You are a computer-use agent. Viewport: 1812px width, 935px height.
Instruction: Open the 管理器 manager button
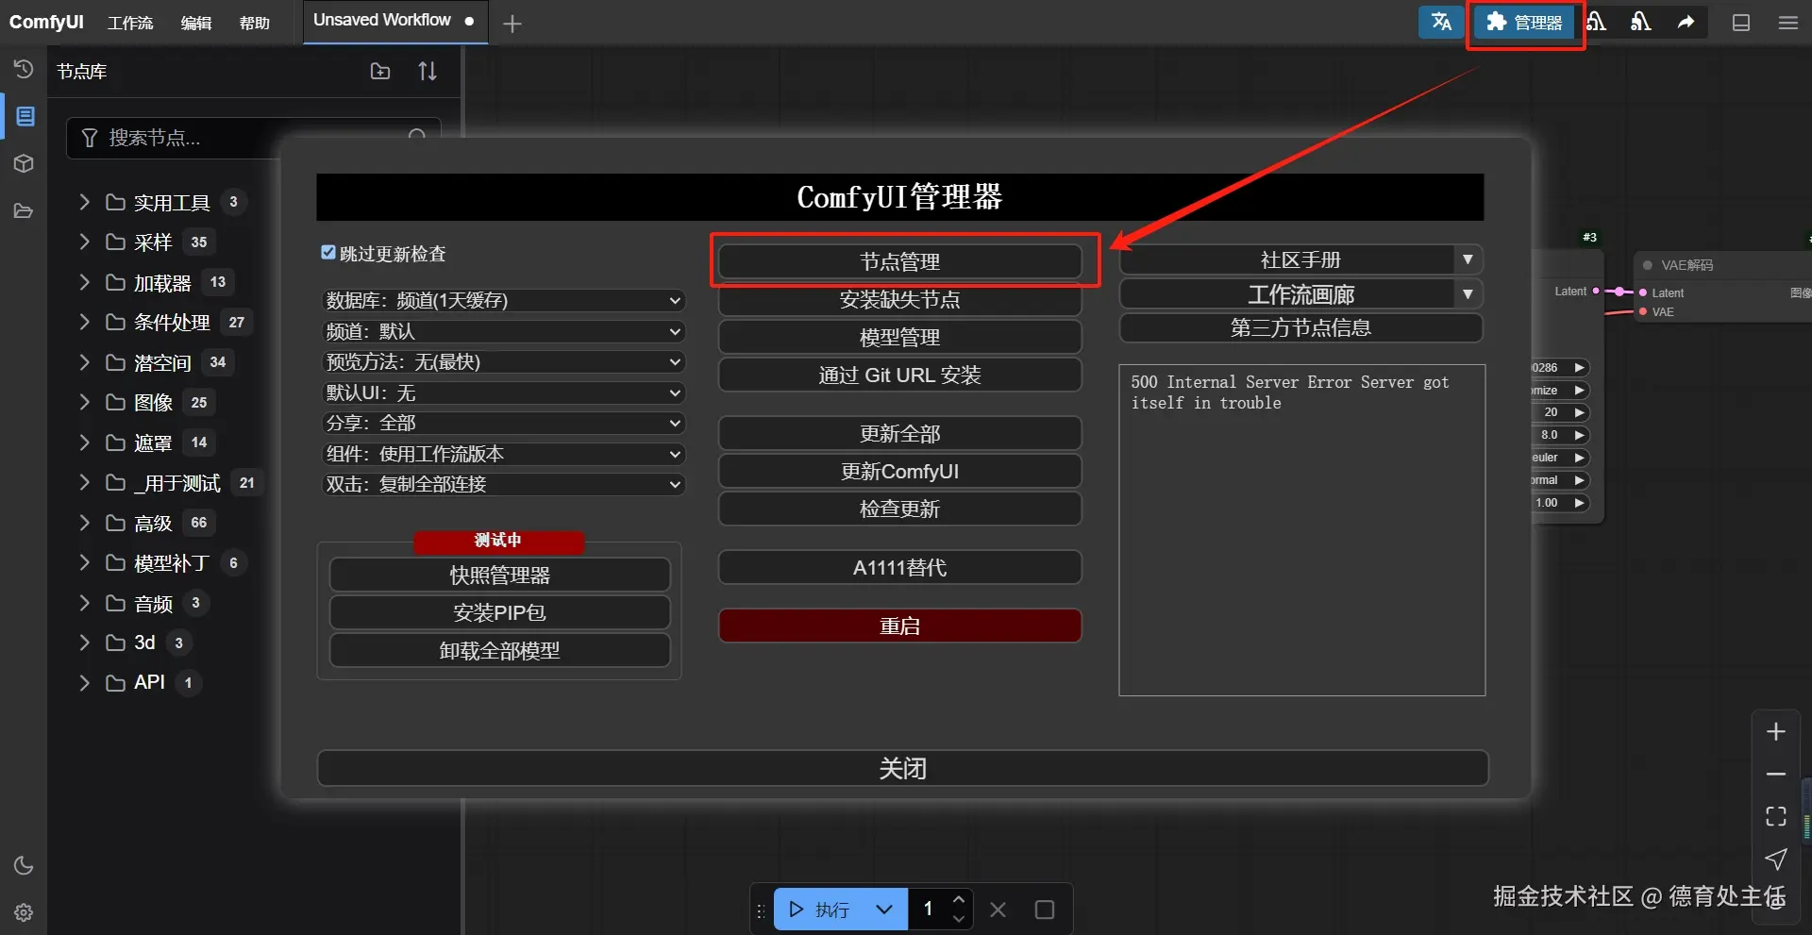[1524, 22]
